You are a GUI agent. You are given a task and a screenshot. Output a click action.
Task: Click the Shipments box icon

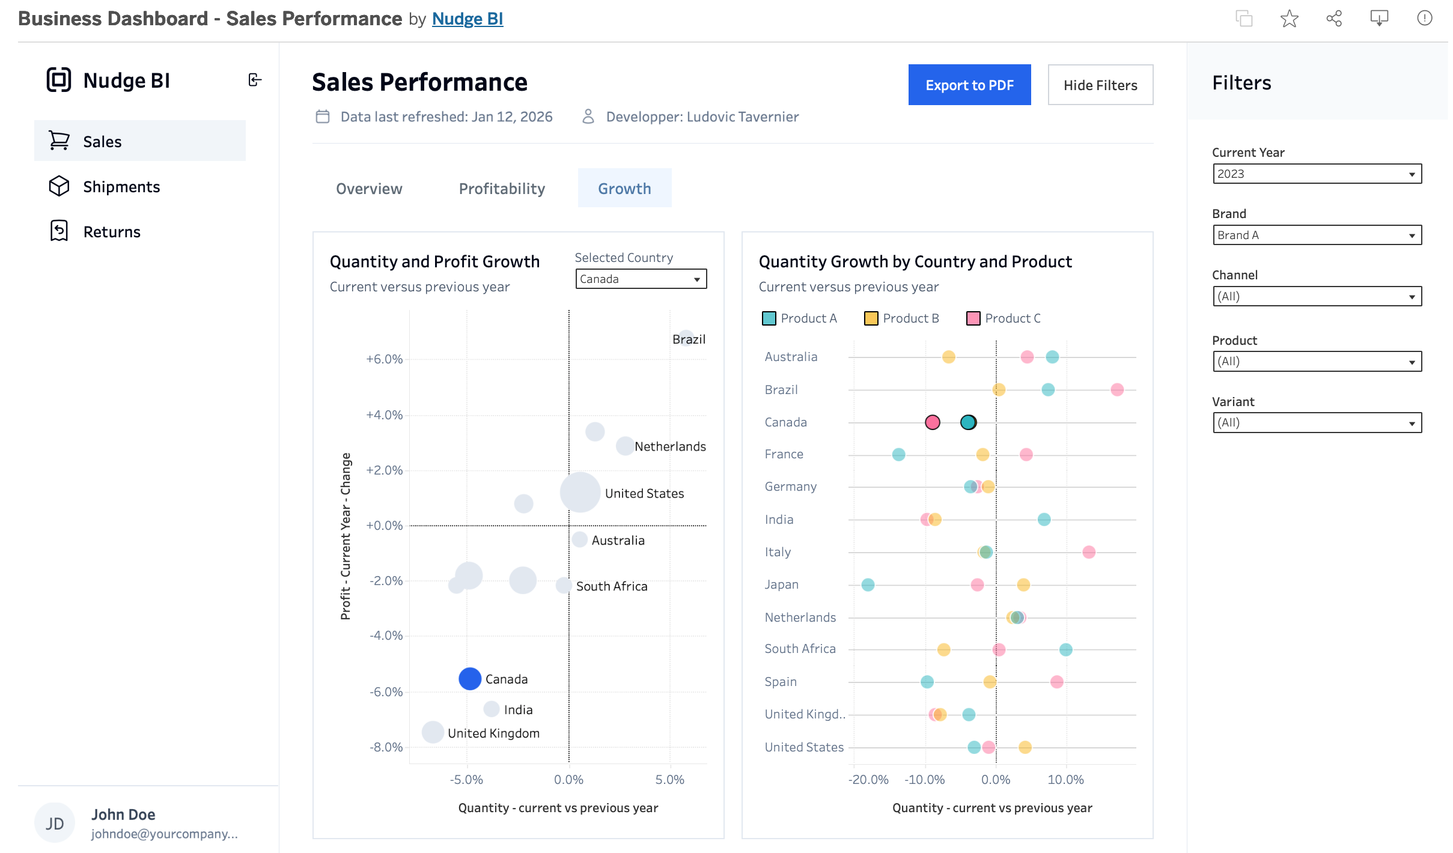59,186
